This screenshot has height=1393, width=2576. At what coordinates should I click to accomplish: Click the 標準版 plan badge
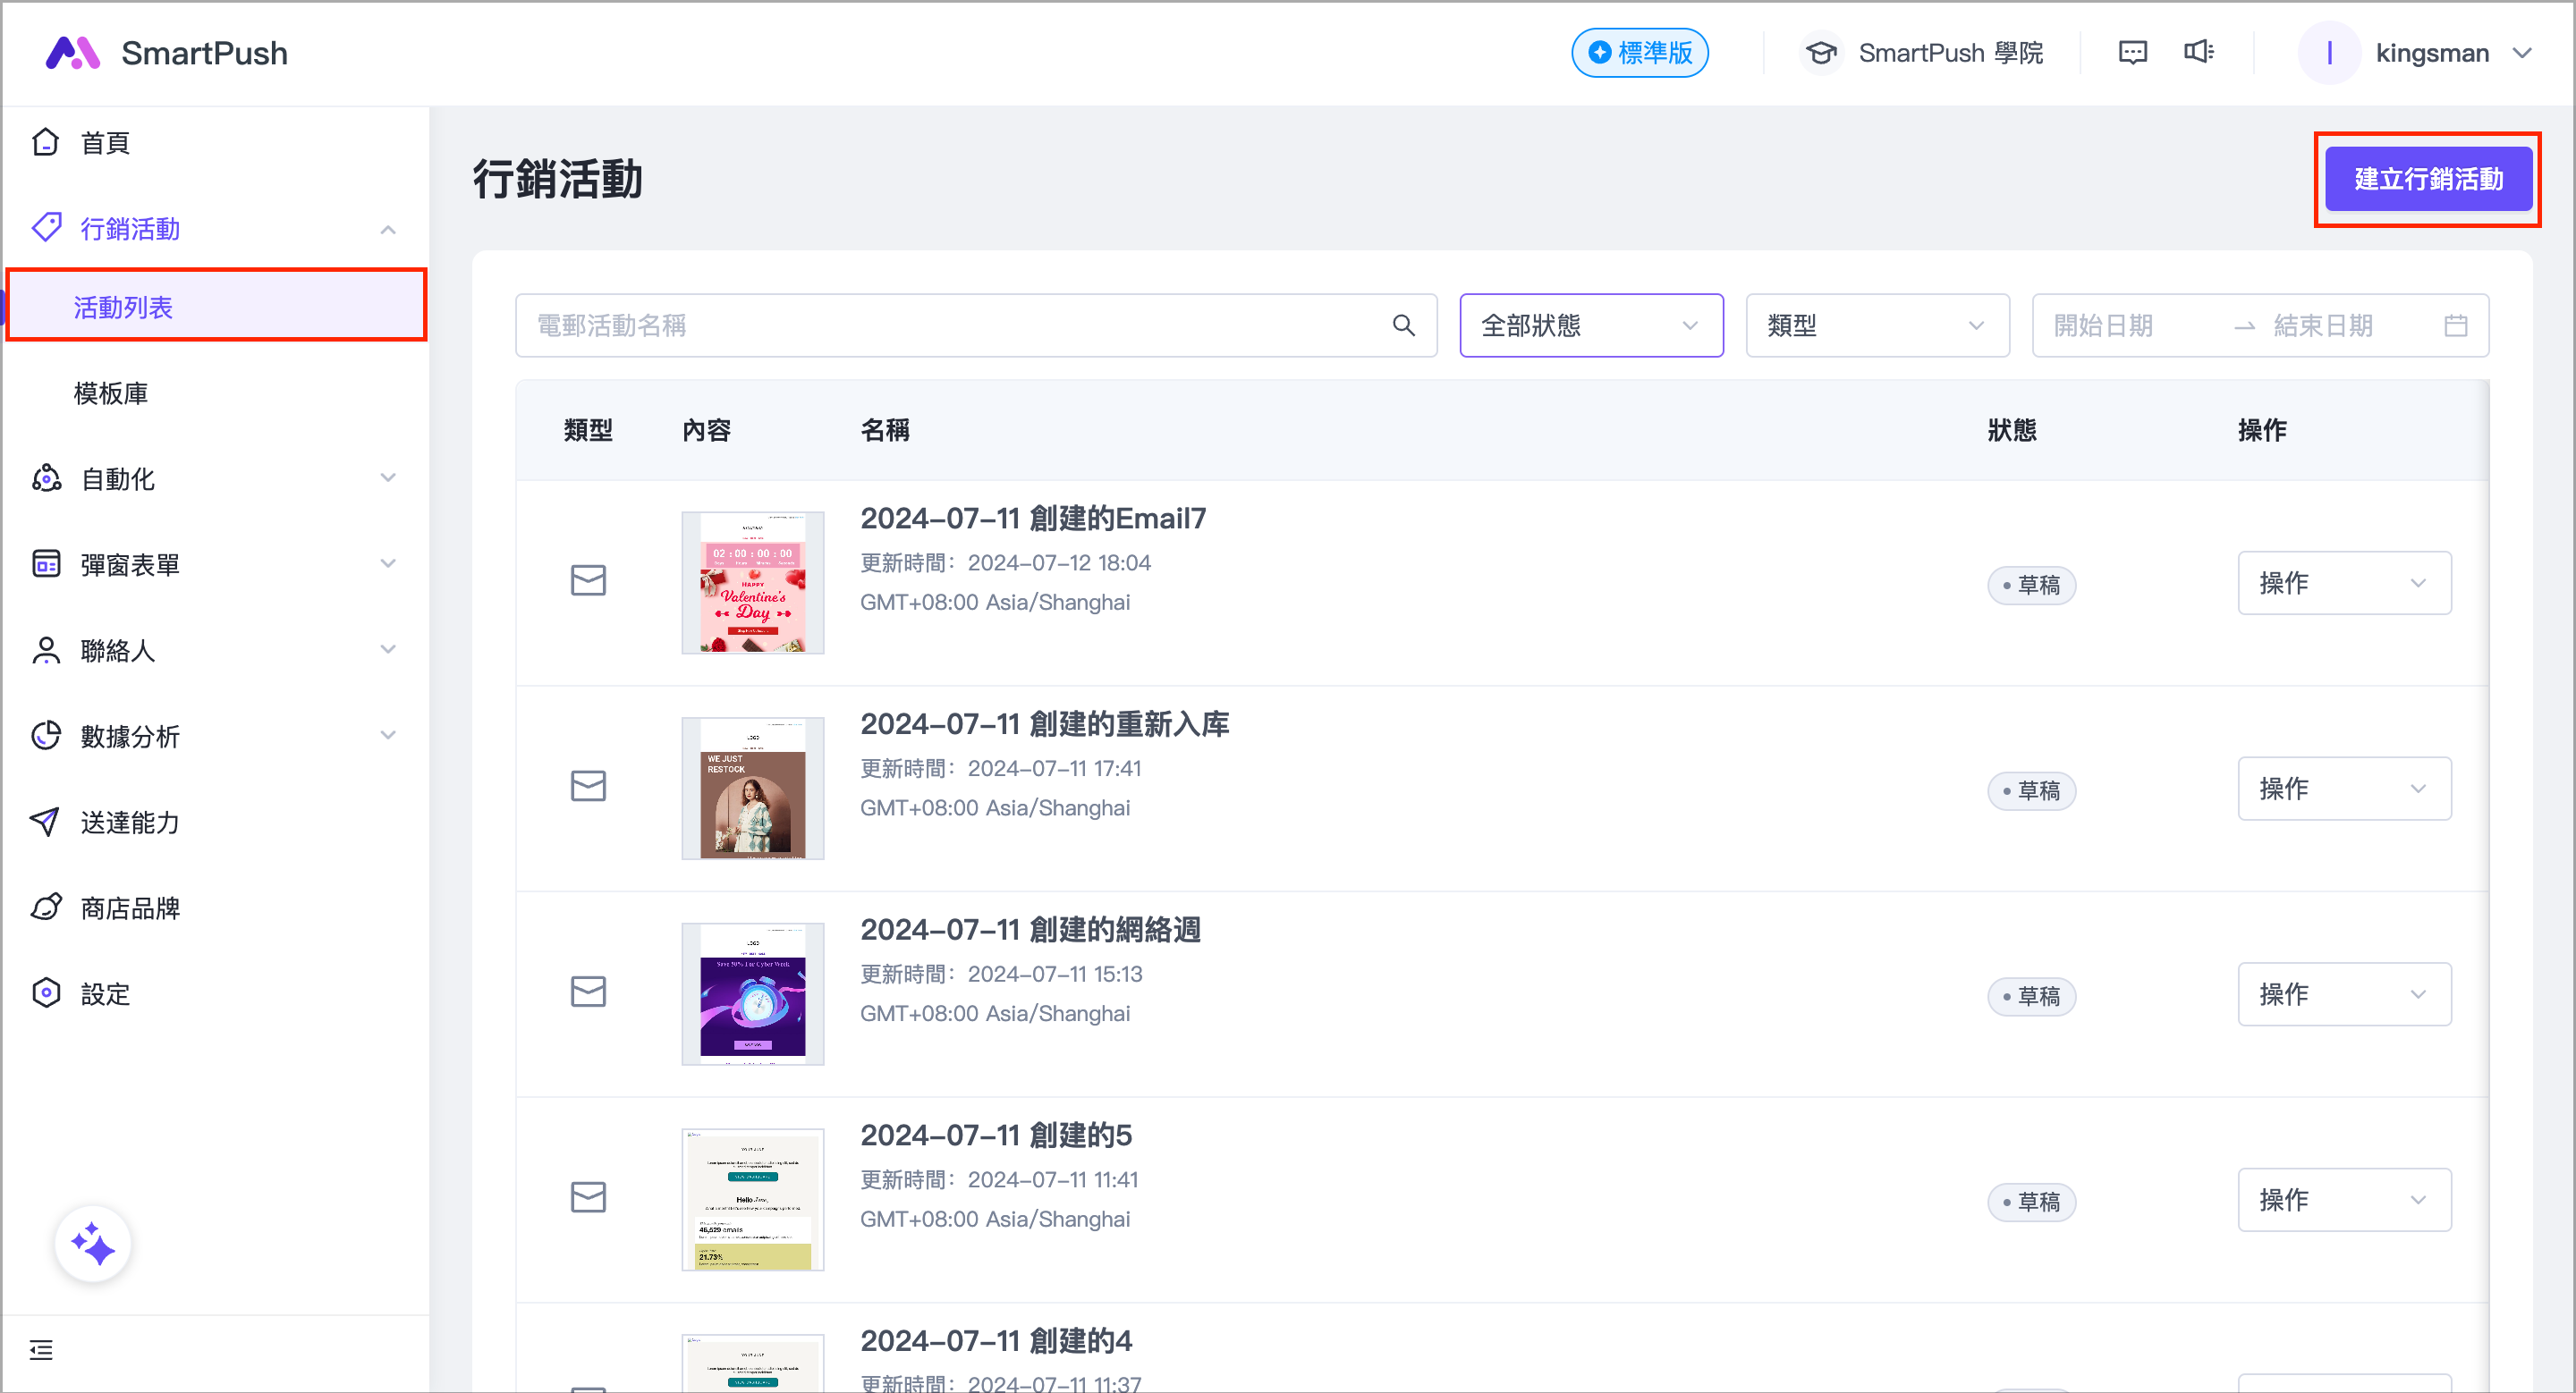(x=1639, y=53)
